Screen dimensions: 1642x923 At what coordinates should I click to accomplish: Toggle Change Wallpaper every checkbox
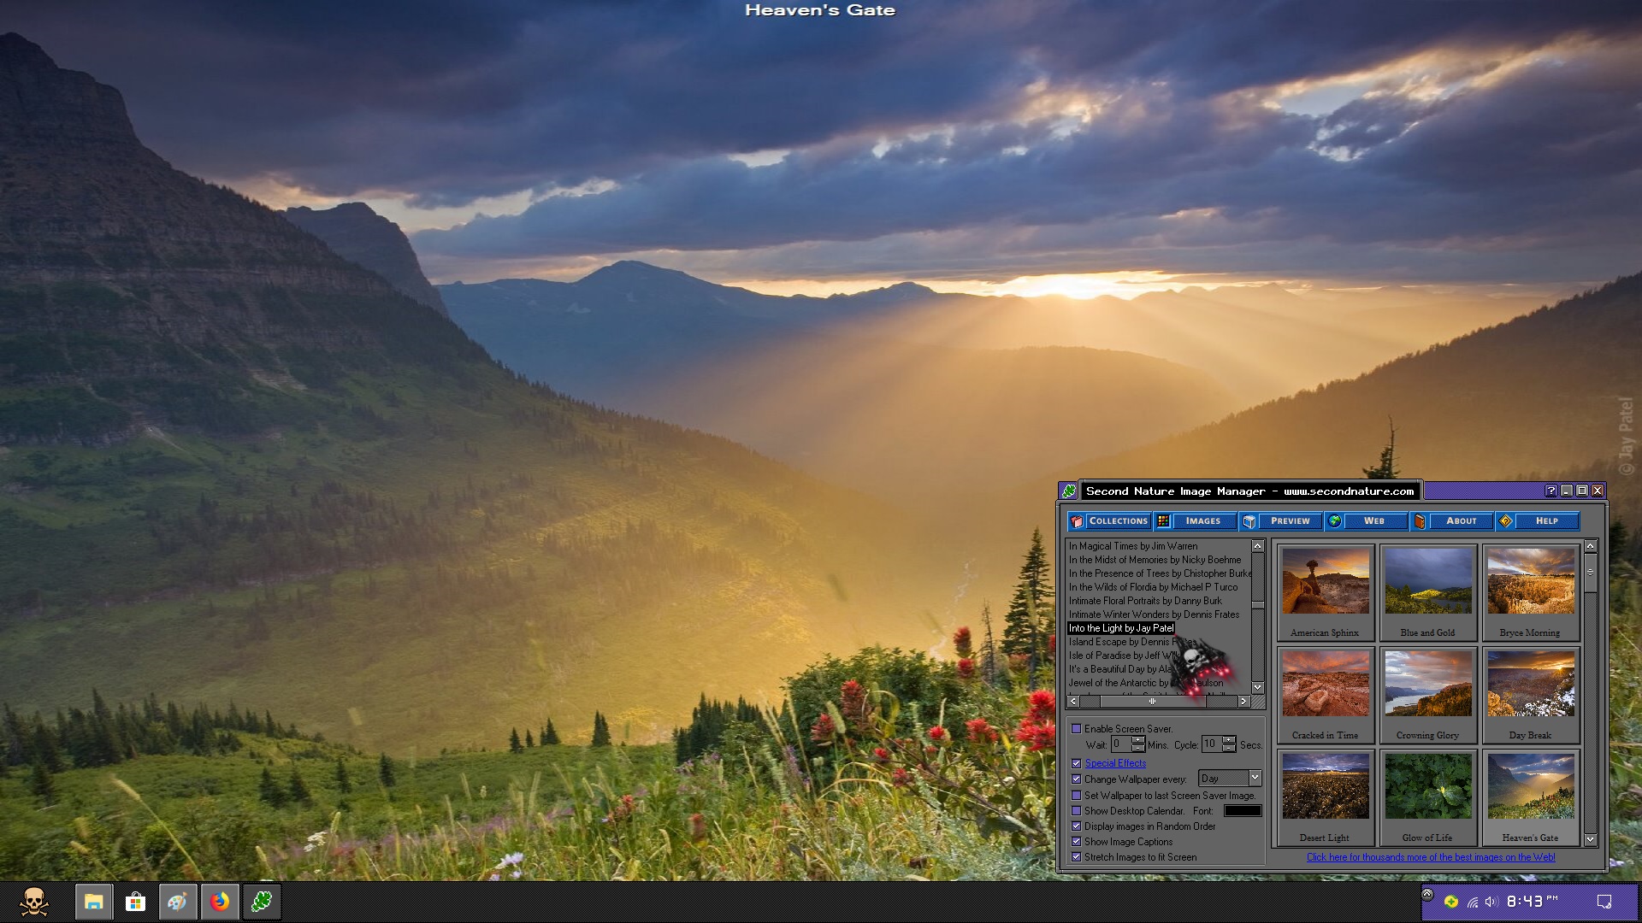1077,779
